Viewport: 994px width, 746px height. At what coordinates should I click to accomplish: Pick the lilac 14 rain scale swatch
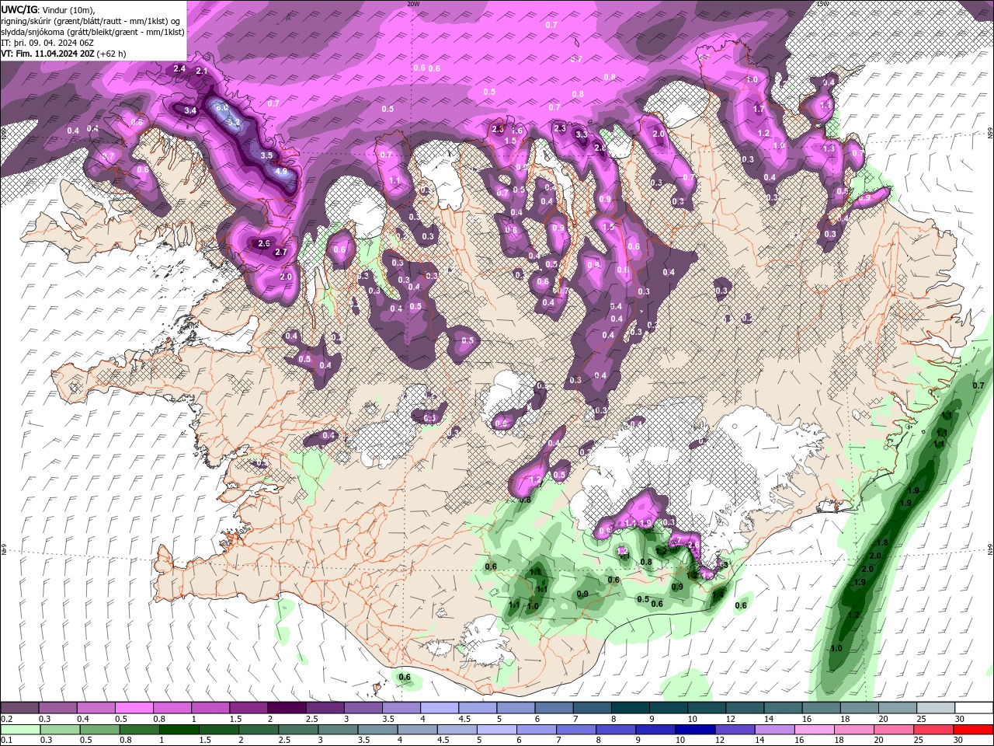coord(773,730)
